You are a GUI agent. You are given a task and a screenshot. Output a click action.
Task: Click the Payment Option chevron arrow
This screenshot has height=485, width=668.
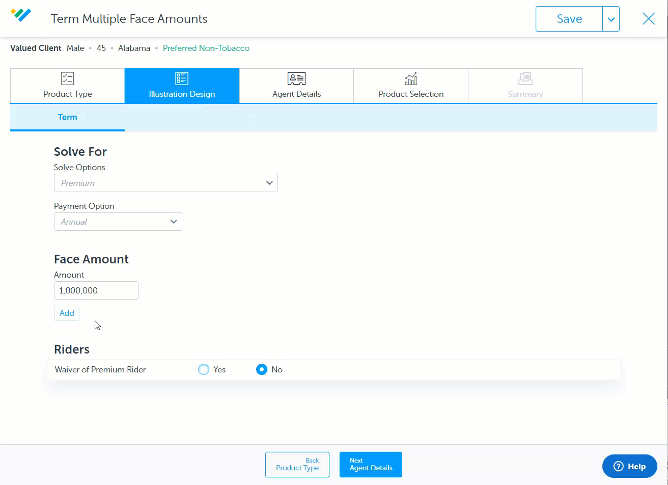click(174, 222)
